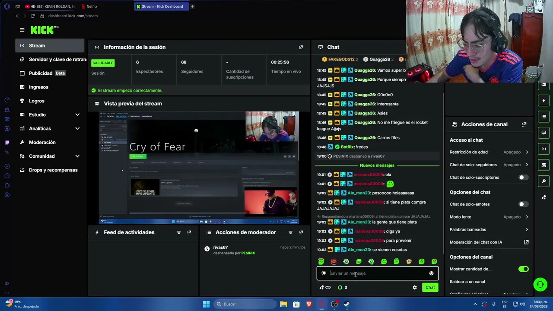Pop out the Acciones de moderador panel
The width and height of the screenshot is (553, 311).
[x=301, y=232]
